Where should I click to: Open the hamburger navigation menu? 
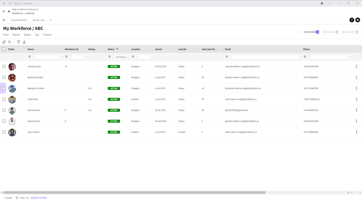[x=4, y=20]
